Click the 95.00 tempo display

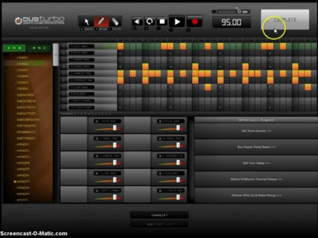[232, 22]
